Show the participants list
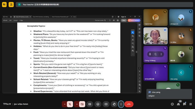Image resolution: width=195 pixels, height=109 pixels. (178, 104)
